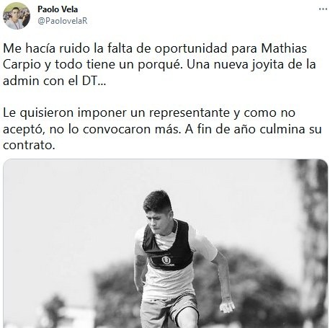330x328 pixels.
Task: Open the @PaolovelaR handle link
Action: [x=63, y=21]
